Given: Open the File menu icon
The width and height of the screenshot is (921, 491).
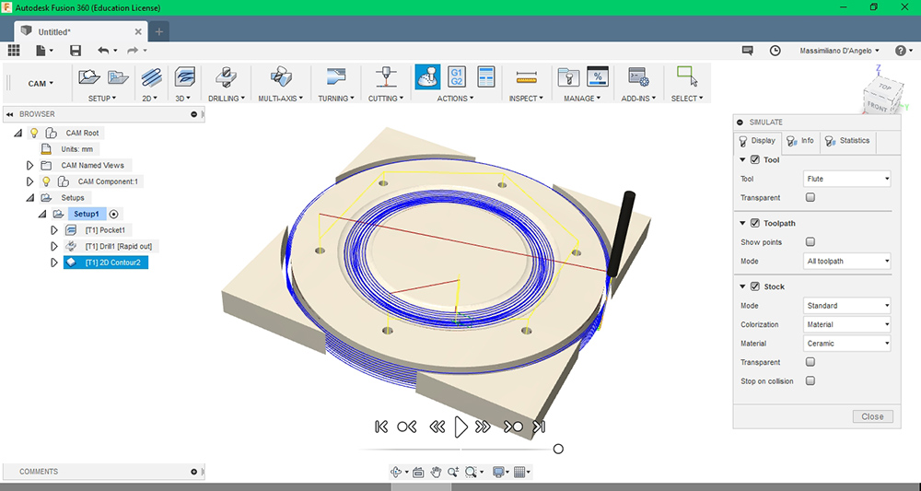Looking at the screenshot, I should click(43, 51).
